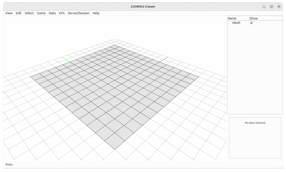Open the Info menu
This screenshot has height=172, width=286.
coord(61,13)
